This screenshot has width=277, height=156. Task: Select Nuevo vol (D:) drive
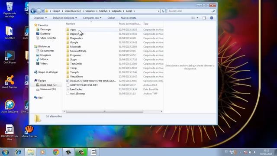[x=48, y=89]
